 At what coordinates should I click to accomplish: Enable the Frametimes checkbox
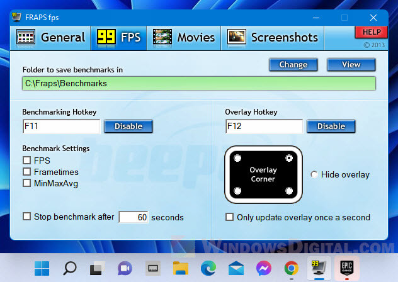27,172
